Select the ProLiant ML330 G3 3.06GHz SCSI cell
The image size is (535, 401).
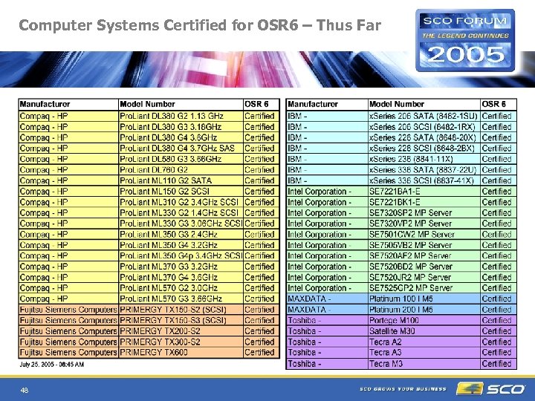click(181, 224)
